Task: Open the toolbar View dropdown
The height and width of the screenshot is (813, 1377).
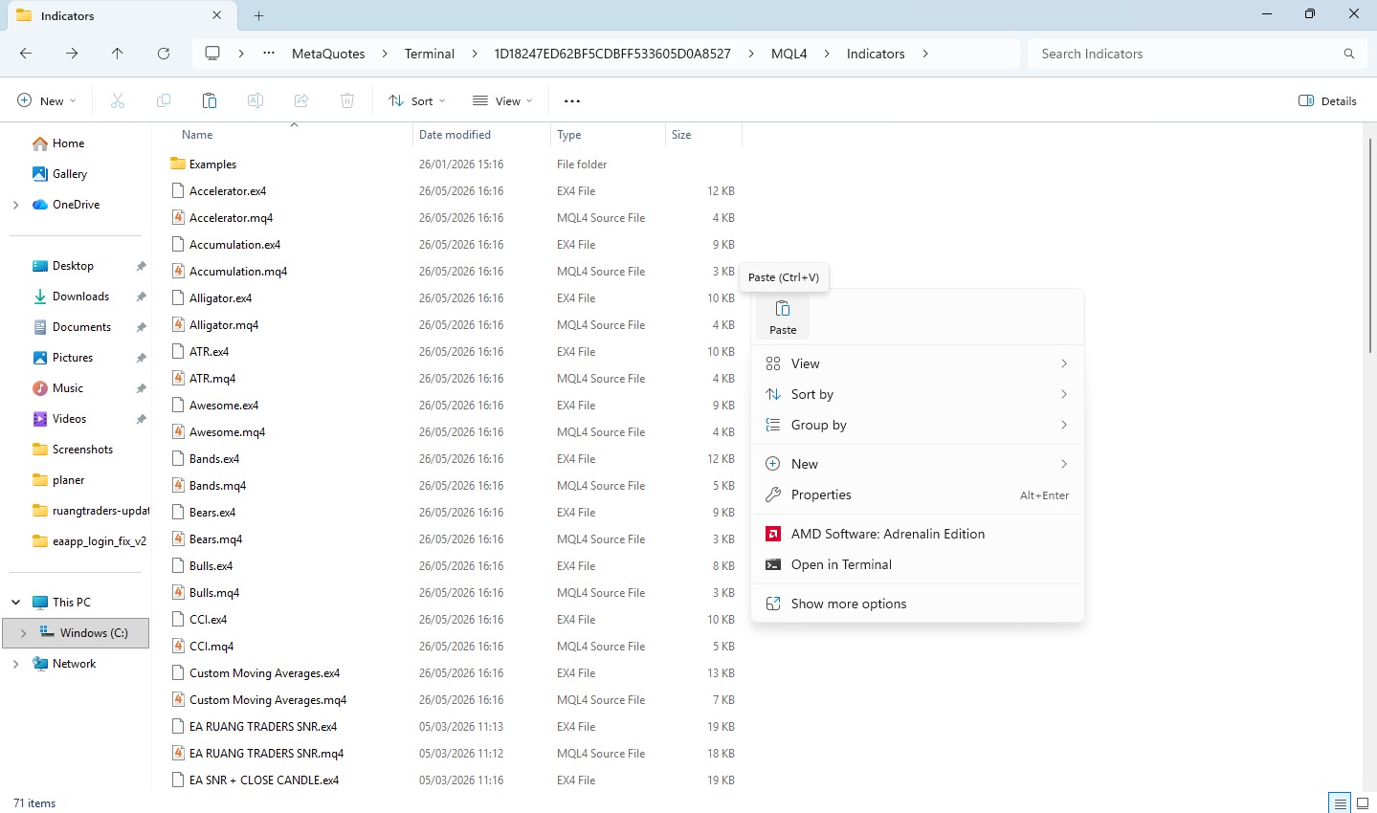Action: point(502,100)
